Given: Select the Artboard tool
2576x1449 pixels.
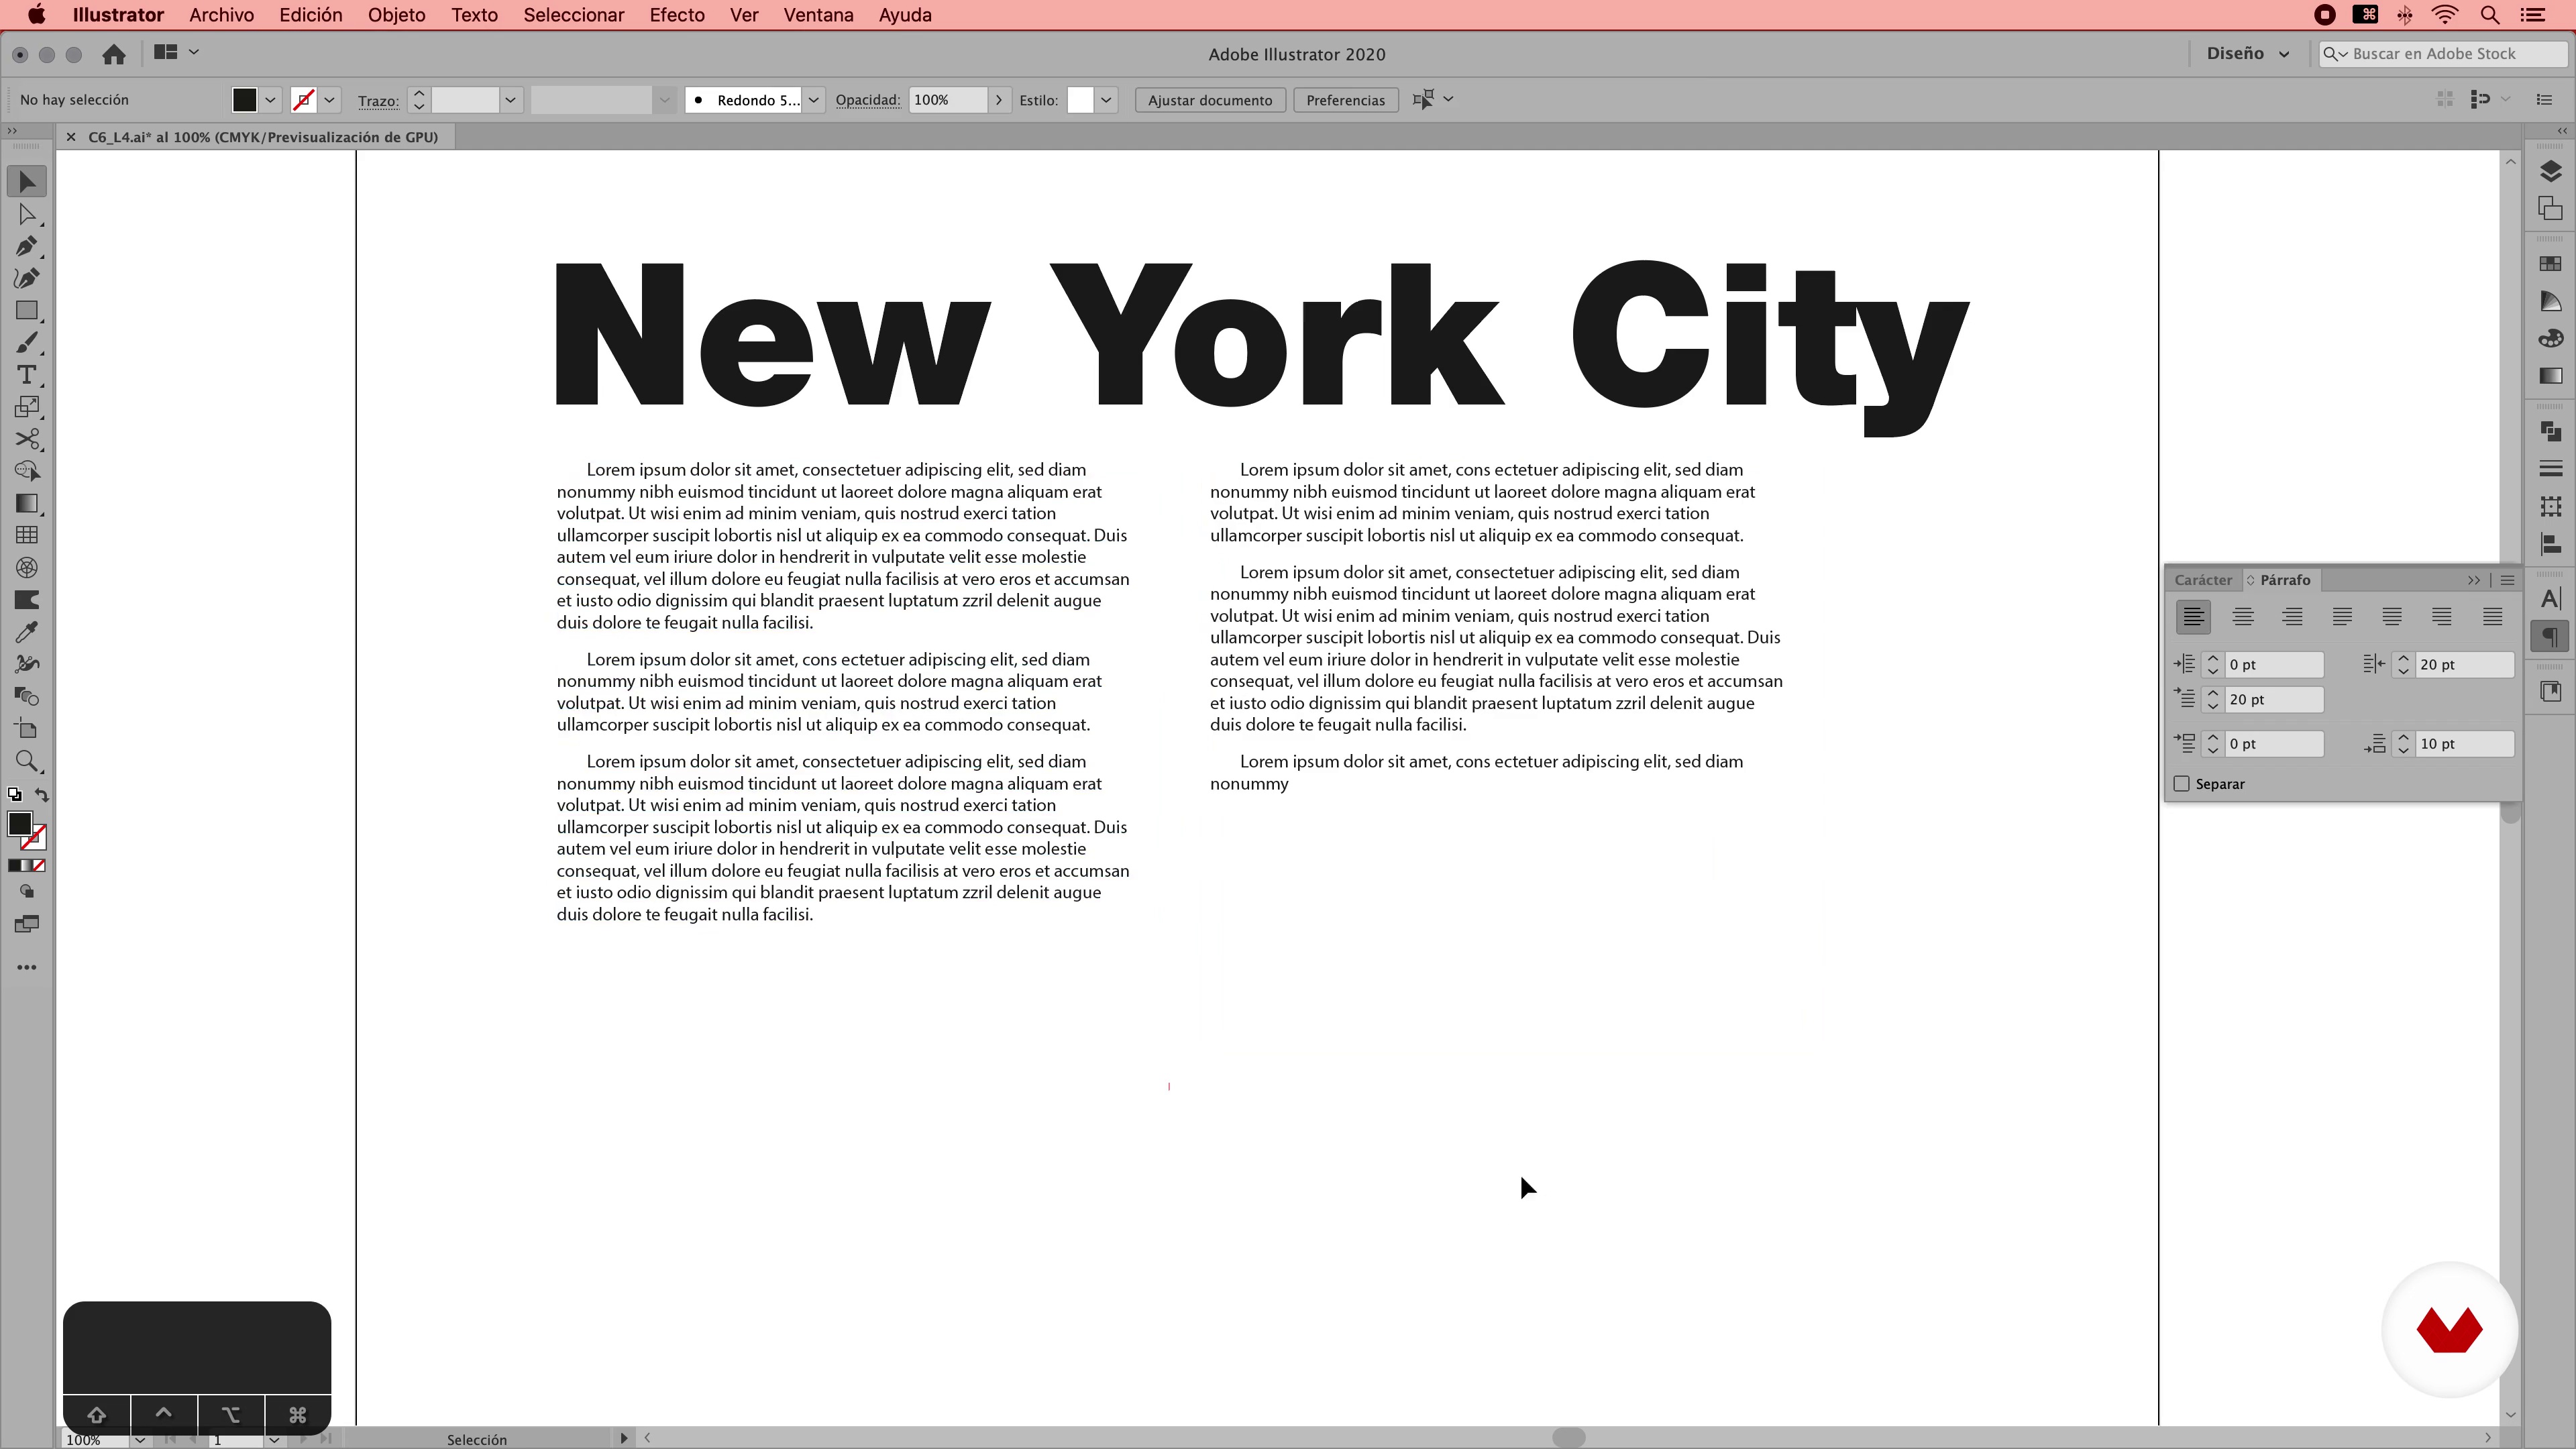Looking at the screenshot, I should point(27,729).
